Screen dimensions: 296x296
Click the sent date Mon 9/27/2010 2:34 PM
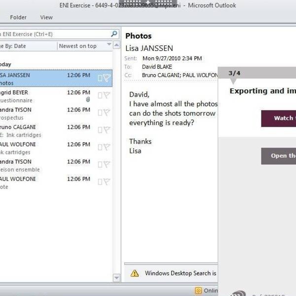(172, 58)
